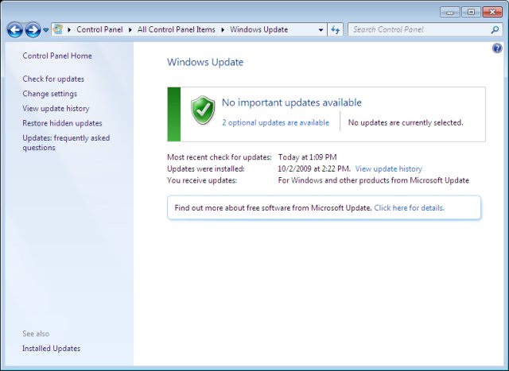Viewport: 509px width, 371px height.
Task: Expand arrow after All Control Panel Items
Action: [223, 30]
